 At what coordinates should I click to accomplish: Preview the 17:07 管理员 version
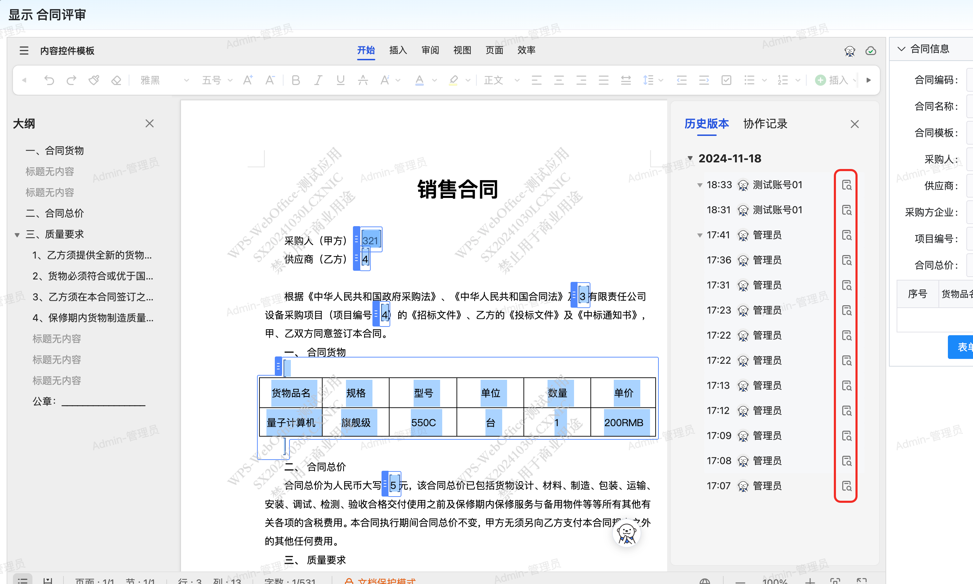click(x=847, y=486)
